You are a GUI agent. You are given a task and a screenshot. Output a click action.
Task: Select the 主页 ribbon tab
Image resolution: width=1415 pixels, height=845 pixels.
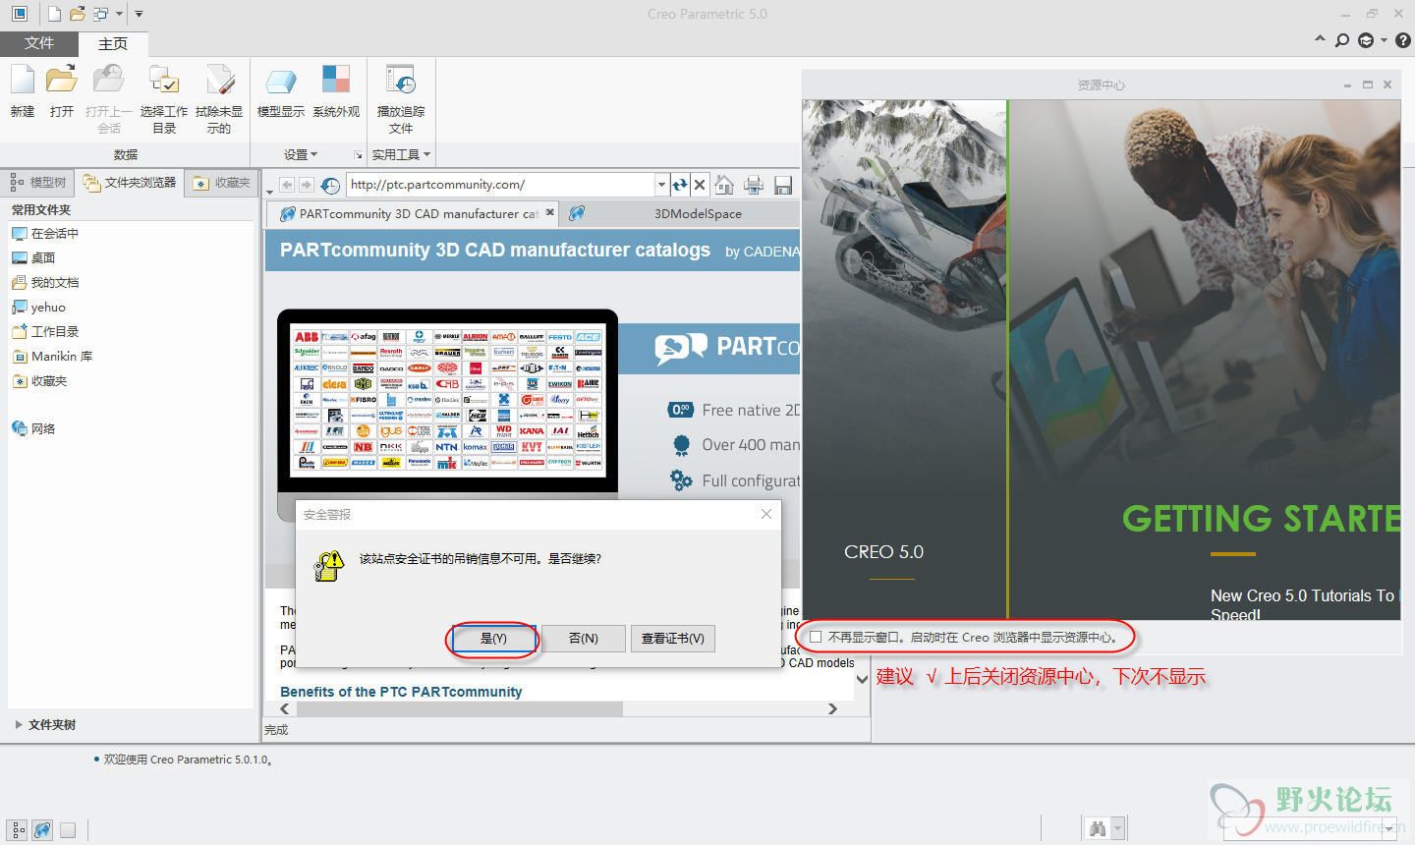113,43
